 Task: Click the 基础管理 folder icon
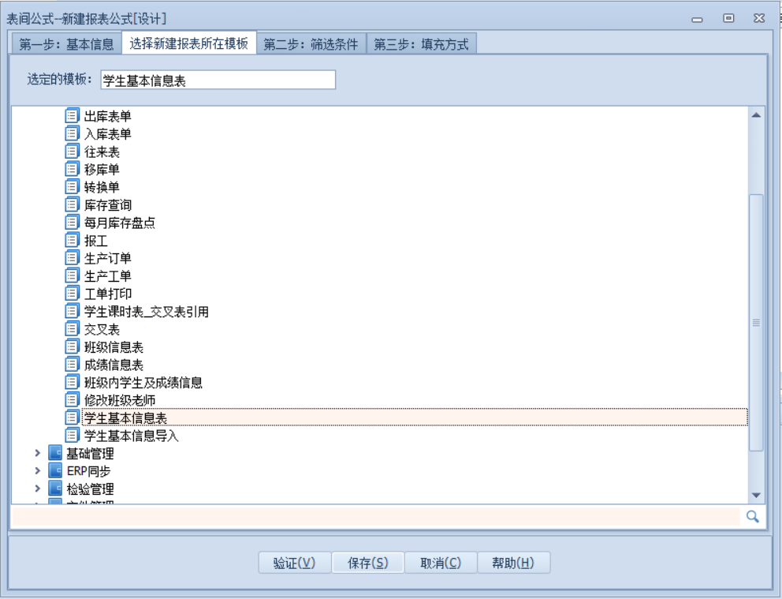tap(55, 454)
